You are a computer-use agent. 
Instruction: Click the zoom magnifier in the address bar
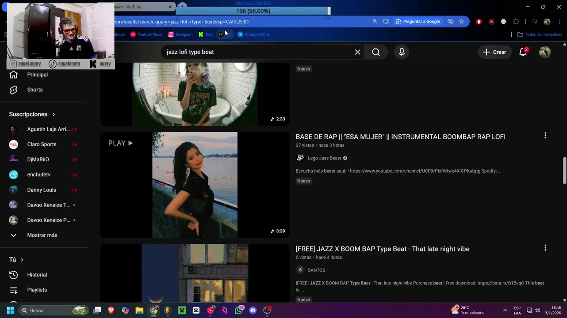[375, 22]
